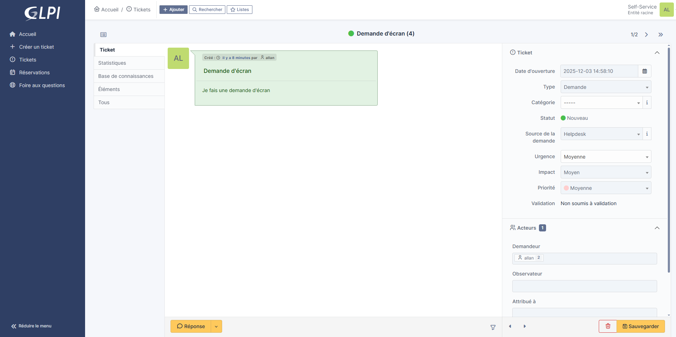Viewport: 676px width, 337px height.
Task: Go to next ticket with chevron arrow
Action: tap(646, 34)
